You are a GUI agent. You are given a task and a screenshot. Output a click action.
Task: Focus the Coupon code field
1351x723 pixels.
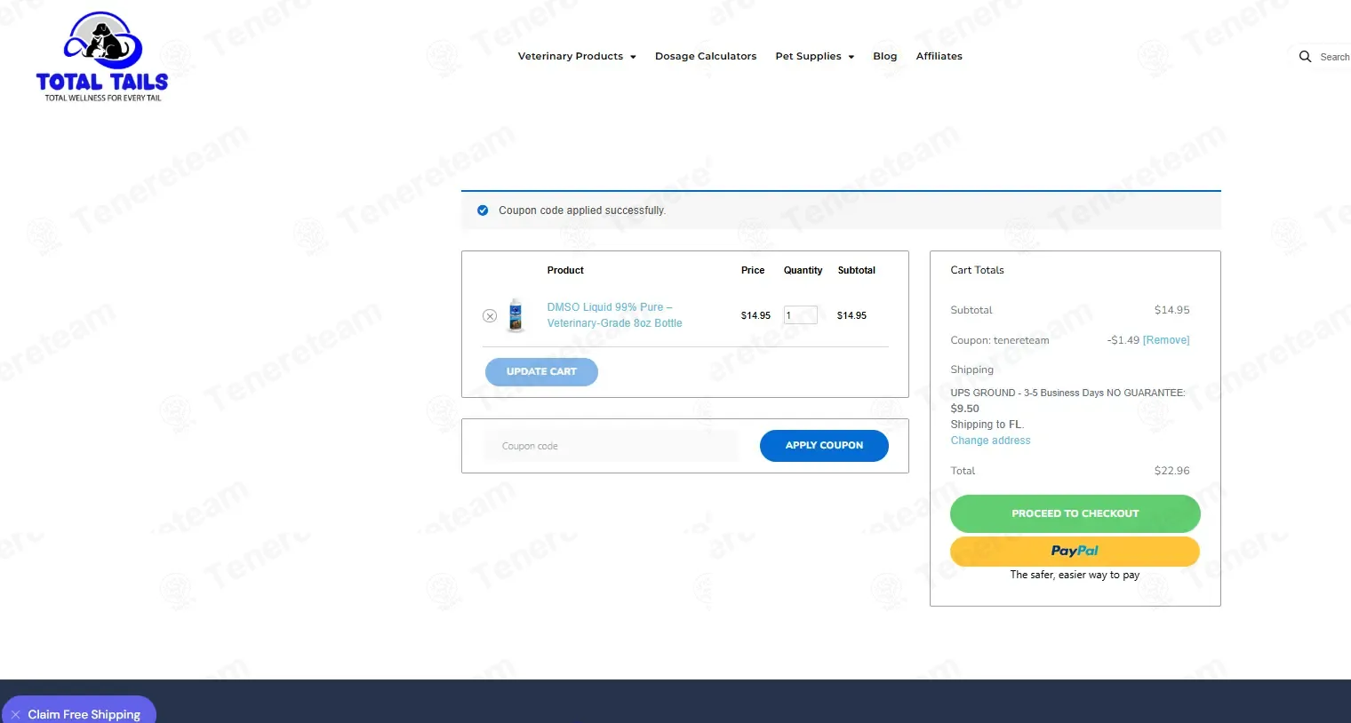pyautogui.click(x=612, y=446)
